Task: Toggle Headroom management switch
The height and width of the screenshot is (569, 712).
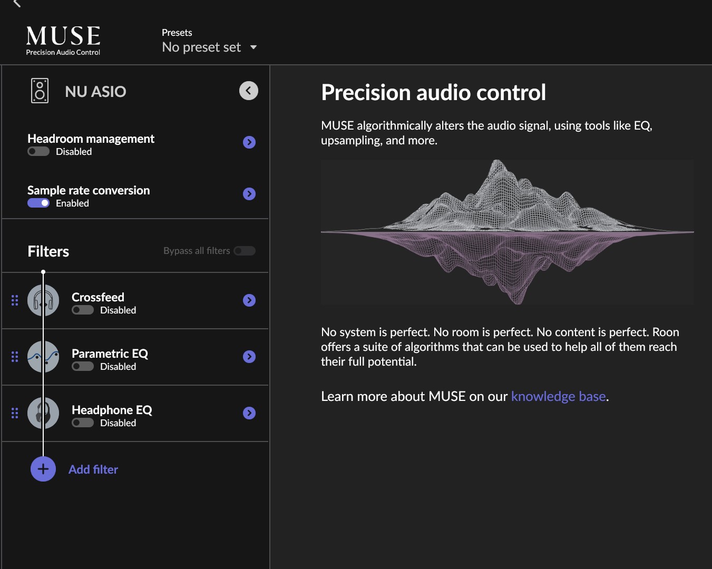Action: [38, 152]
